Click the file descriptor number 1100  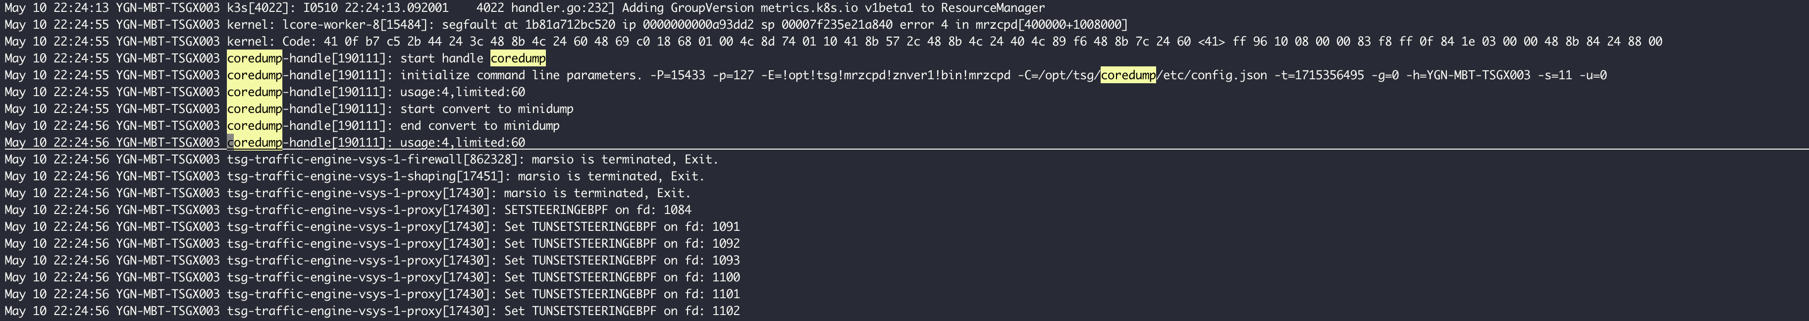click(x=725, y=277)
